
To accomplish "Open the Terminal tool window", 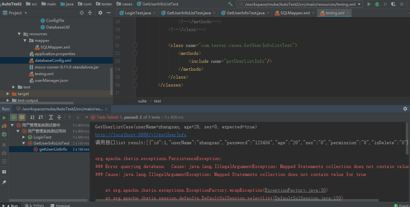I will [60, 205].
